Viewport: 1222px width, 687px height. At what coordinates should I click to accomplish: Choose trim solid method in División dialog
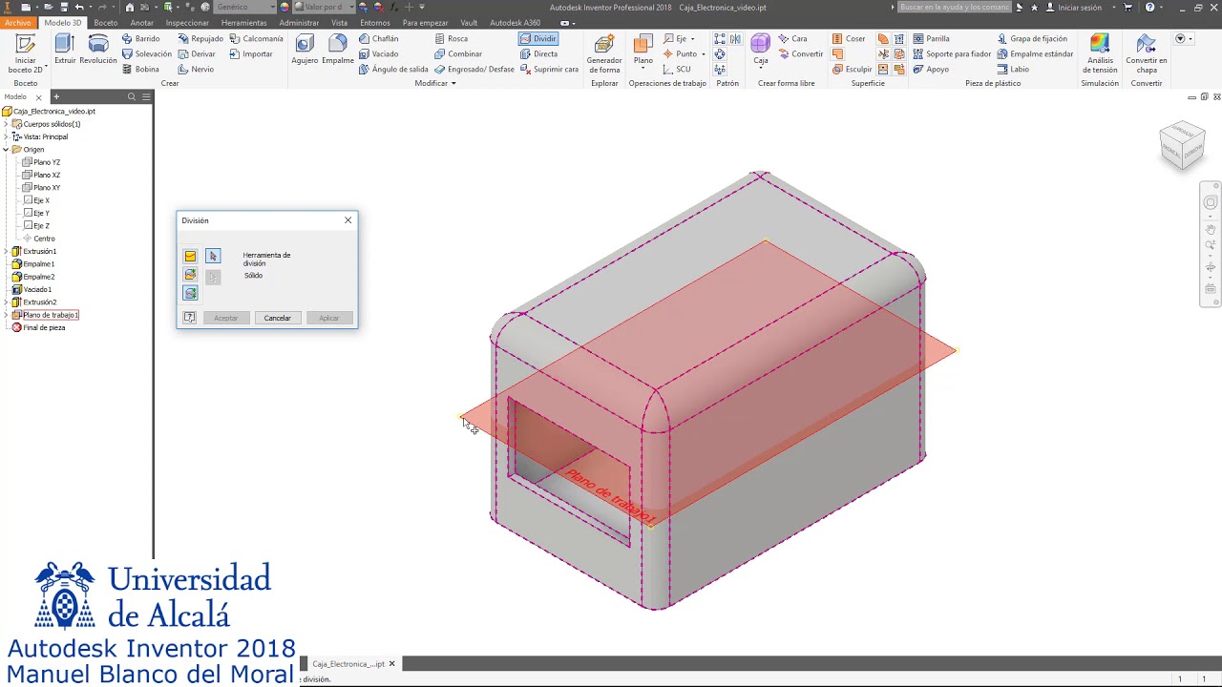click(190, 275)
